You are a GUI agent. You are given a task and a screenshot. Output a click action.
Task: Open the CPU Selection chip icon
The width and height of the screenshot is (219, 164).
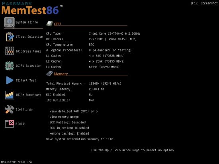point(10,66)
